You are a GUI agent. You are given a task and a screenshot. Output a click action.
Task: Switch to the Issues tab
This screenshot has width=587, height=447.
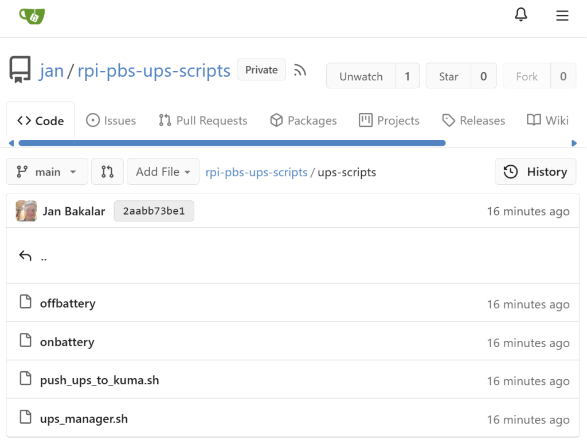click(x=111, y=120)
